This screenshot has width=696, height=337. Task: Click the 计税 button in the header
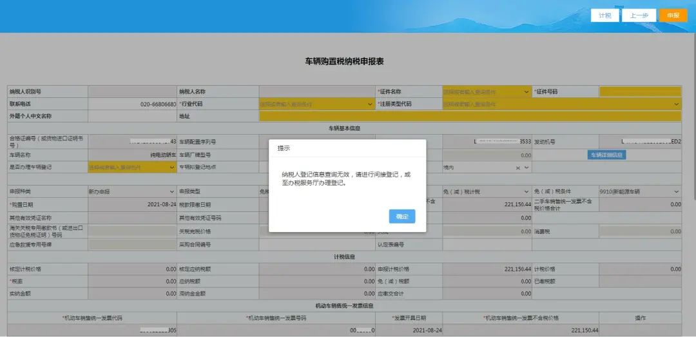605,15
